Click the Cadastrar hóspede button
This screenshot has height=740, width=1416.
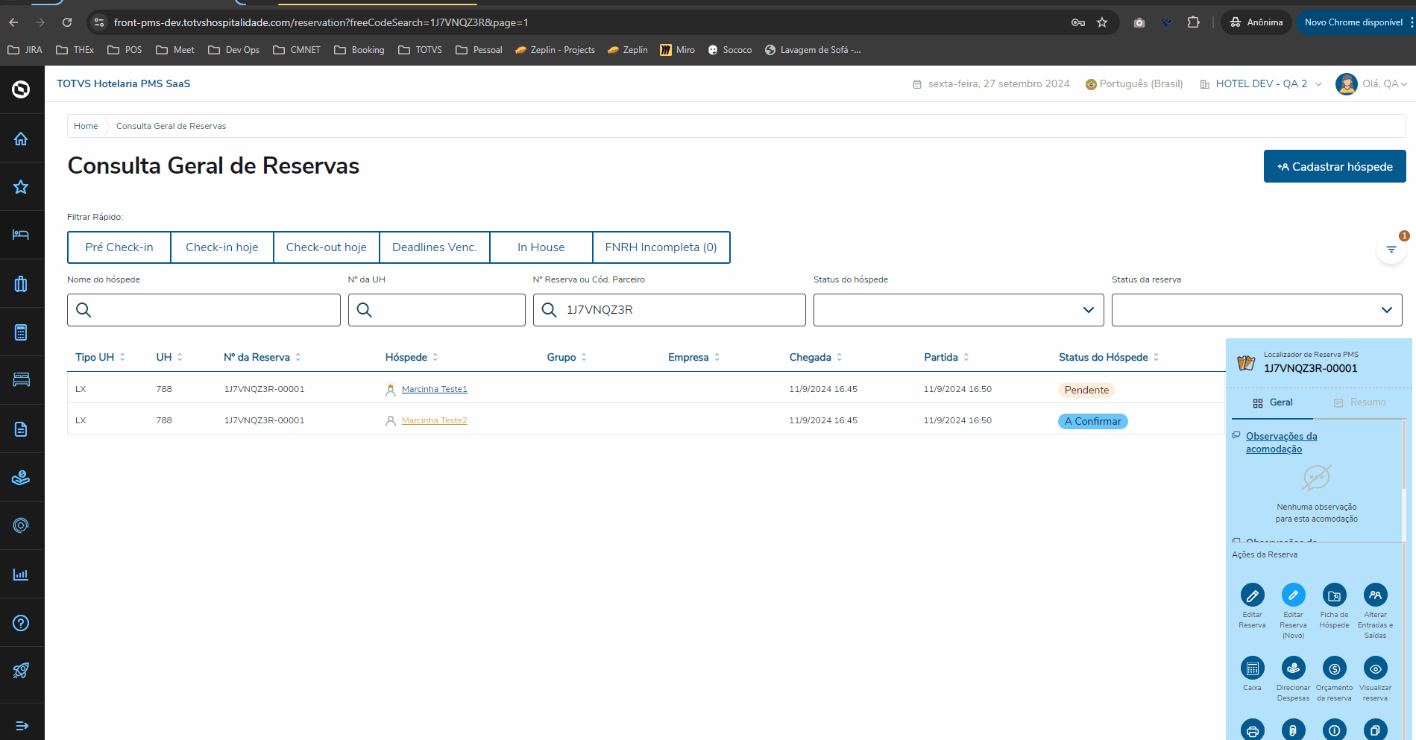click(1335, 166)
